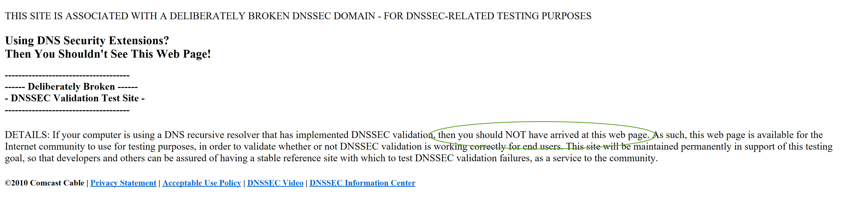
Task: Click the Acceptable Use Policy link
Action: click(x=201, y=183)
